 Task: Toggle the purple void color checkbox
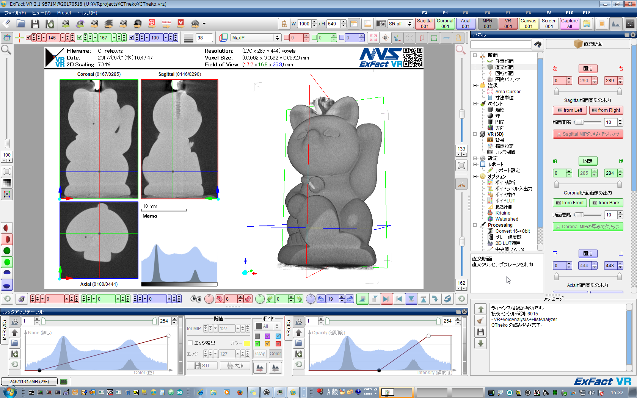268,336
